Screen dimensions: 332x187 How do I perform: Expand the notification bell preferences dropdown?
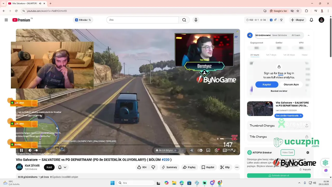tap(65, 167)
